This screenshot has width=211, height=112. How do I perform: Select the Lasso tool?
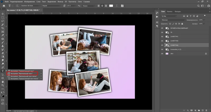3,21
